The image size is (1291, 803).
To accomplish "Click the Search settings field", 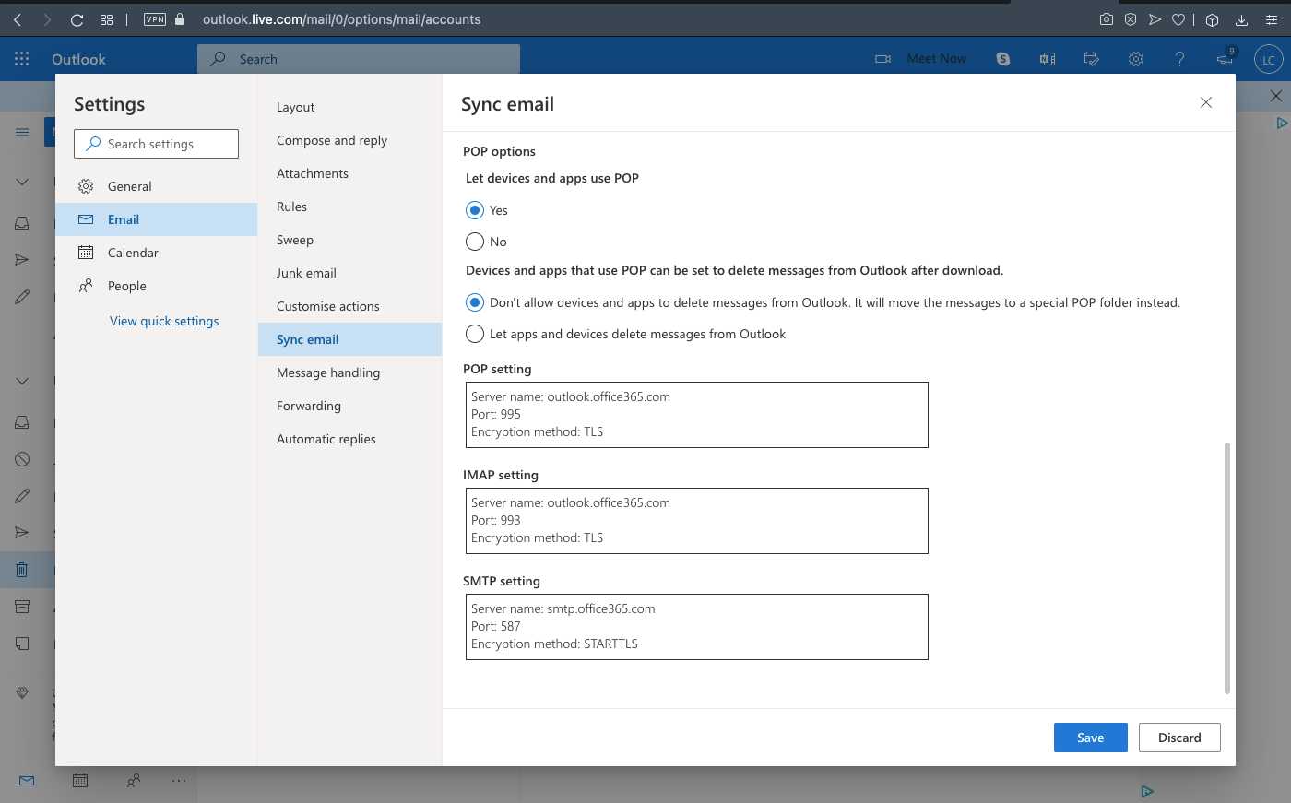I will (x=156, y=144).
